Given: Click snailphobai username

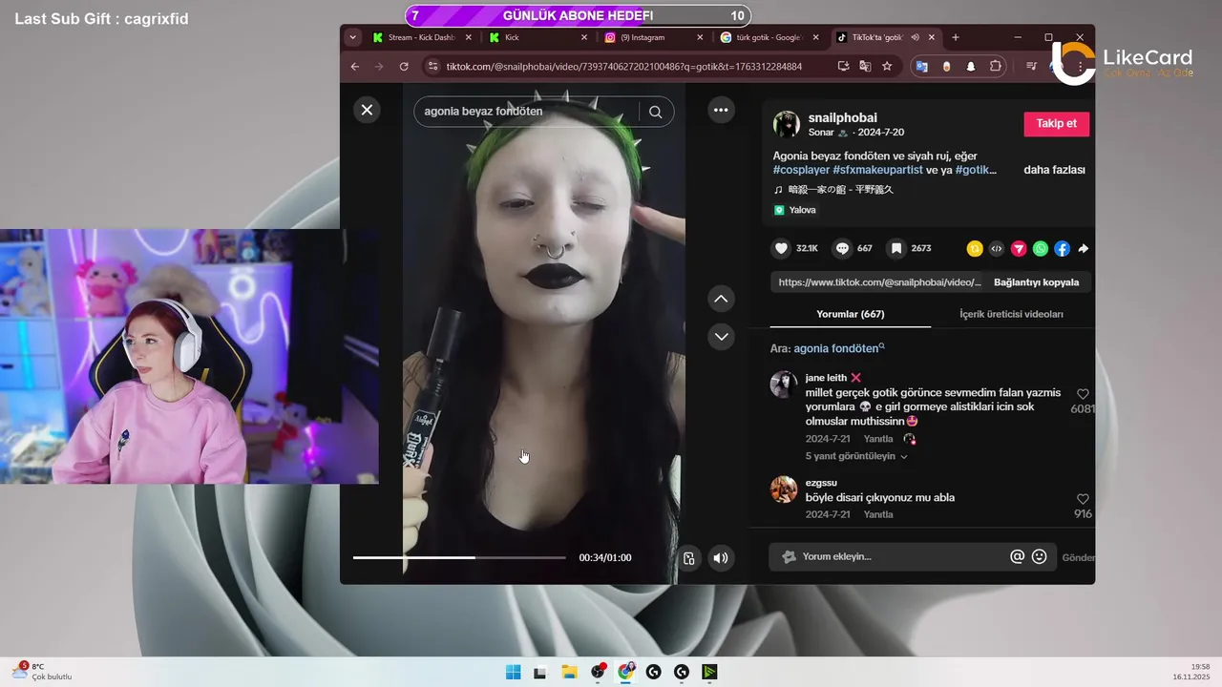Looking at the screenshot, I should coord(842,117).
